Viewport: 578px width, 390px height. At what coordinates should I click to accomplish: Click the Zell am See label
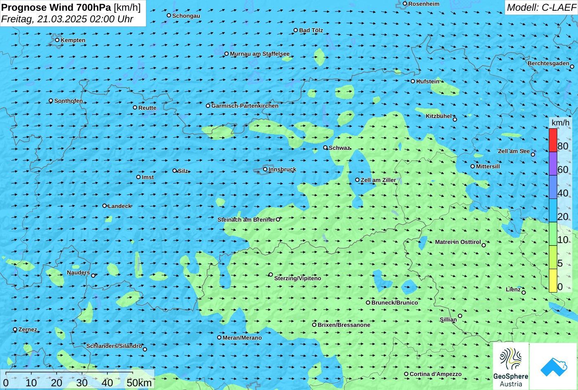[514, 151]
